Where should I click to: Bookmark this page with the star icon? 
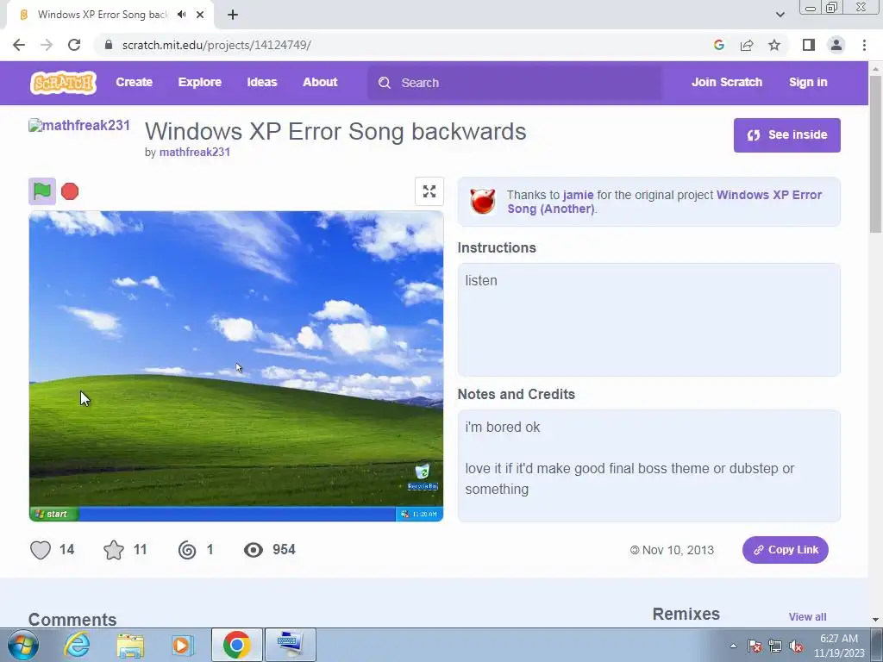point(774,45)
